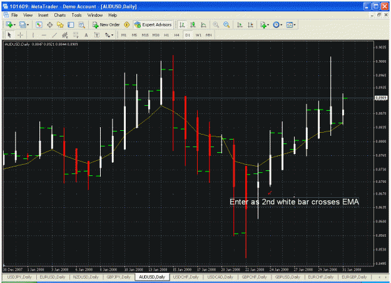The height and width of the screenshot is (283, 391).
Task: Open the Charts menu
Action: tap(60, 15)
